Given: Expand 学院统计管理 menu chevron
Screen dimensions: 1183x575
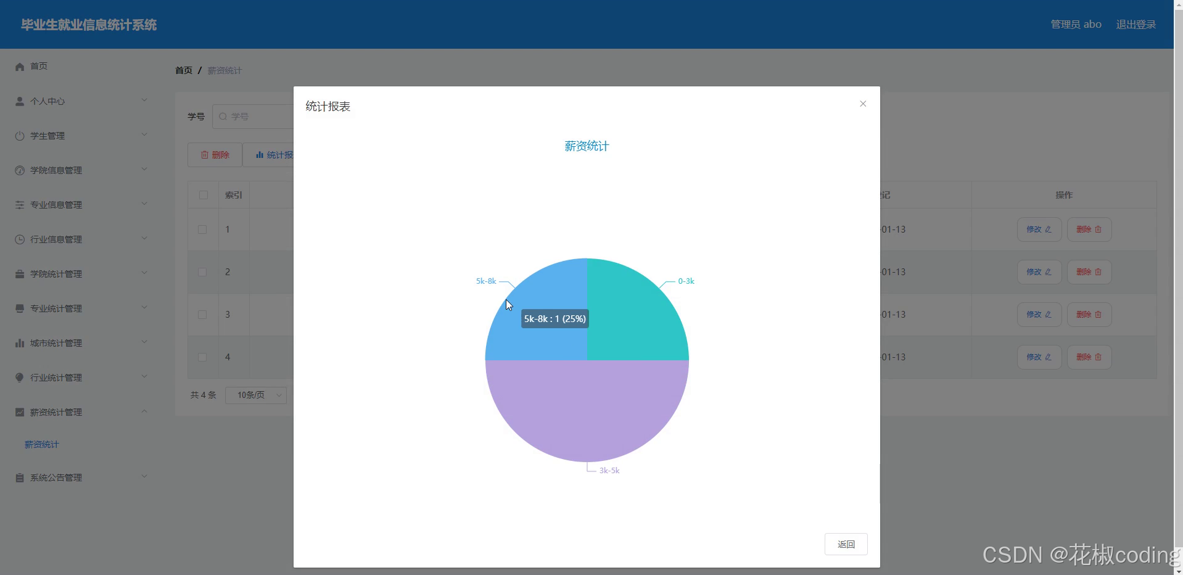Looking at the screenshot, I should click(x=144, y=273).
